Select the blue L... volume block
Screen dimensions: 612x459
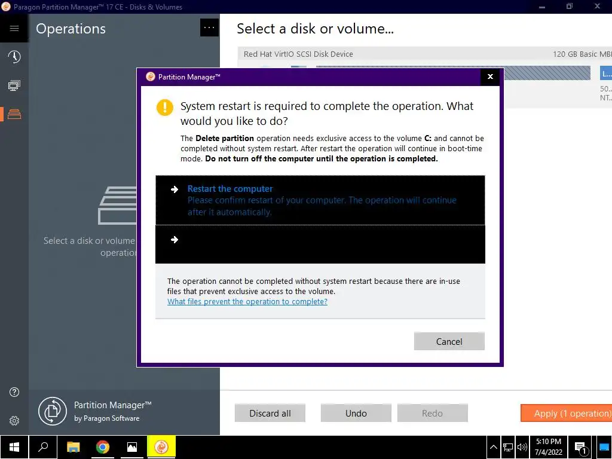tap(606, 74)
